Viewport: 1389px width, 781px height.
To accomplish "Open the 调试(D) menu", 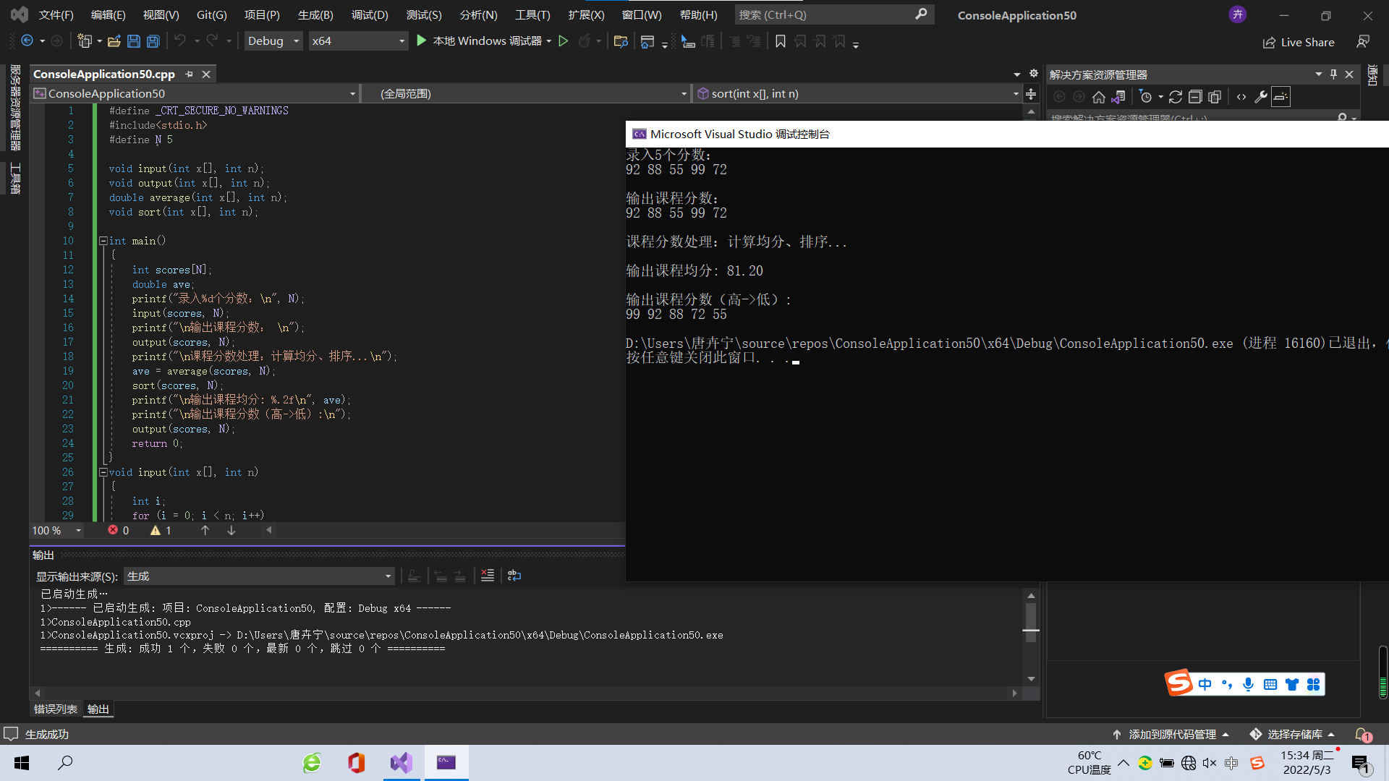I will click(x=370, y=14).
